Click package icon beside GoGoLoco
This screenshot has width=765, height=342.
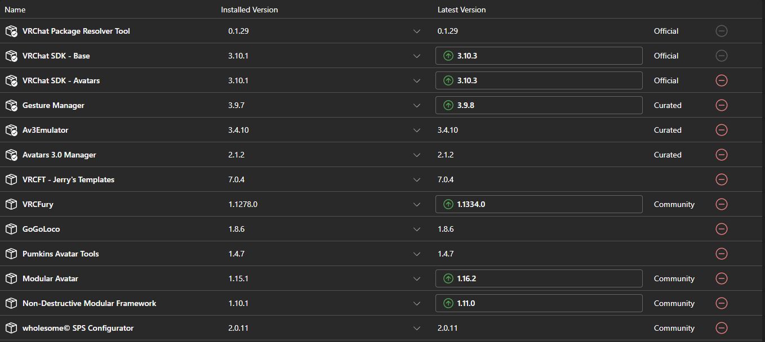(11, 229)
